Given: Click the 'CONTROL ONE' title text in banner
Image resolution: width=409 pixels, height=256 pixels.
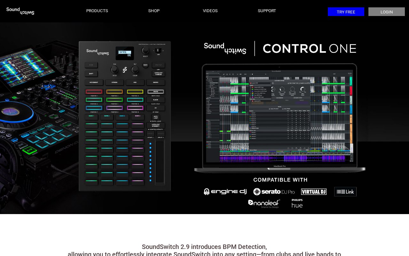Looking at the screenshot, I should tap(309, 49).
